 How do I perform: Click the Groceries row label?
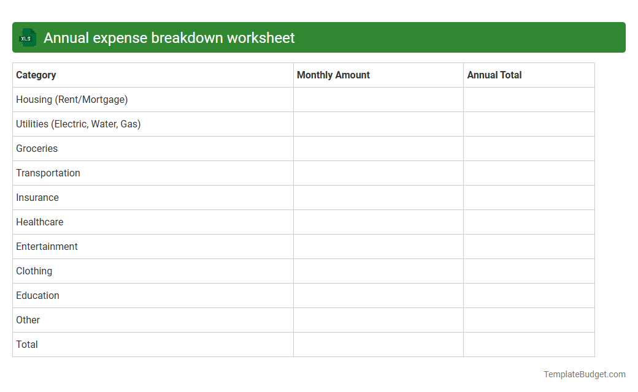coord(37,148)
